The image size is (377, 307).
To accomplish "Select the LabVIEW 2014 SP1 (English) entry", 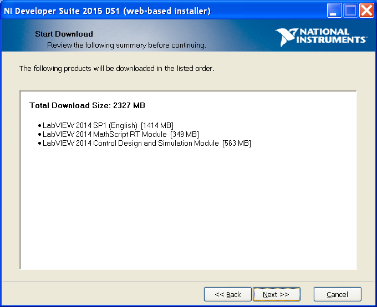I will click(106, 125).
